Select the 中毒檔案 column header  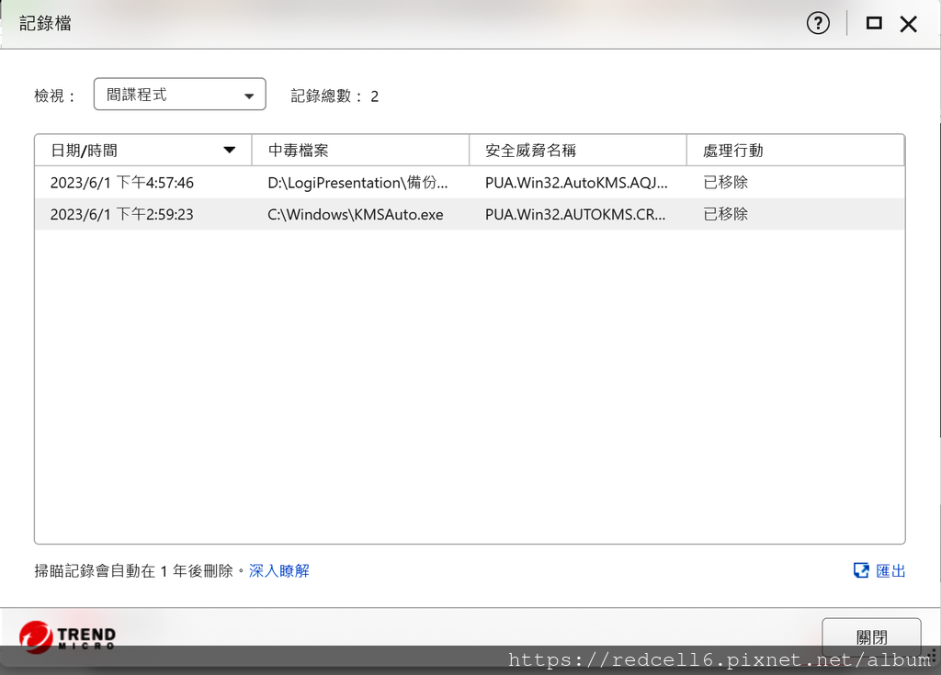coord(360,150)
